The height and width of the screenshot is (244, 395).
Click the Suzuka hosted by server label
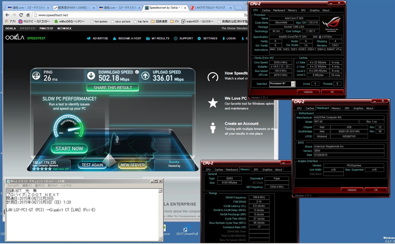(x=174, y=164)
